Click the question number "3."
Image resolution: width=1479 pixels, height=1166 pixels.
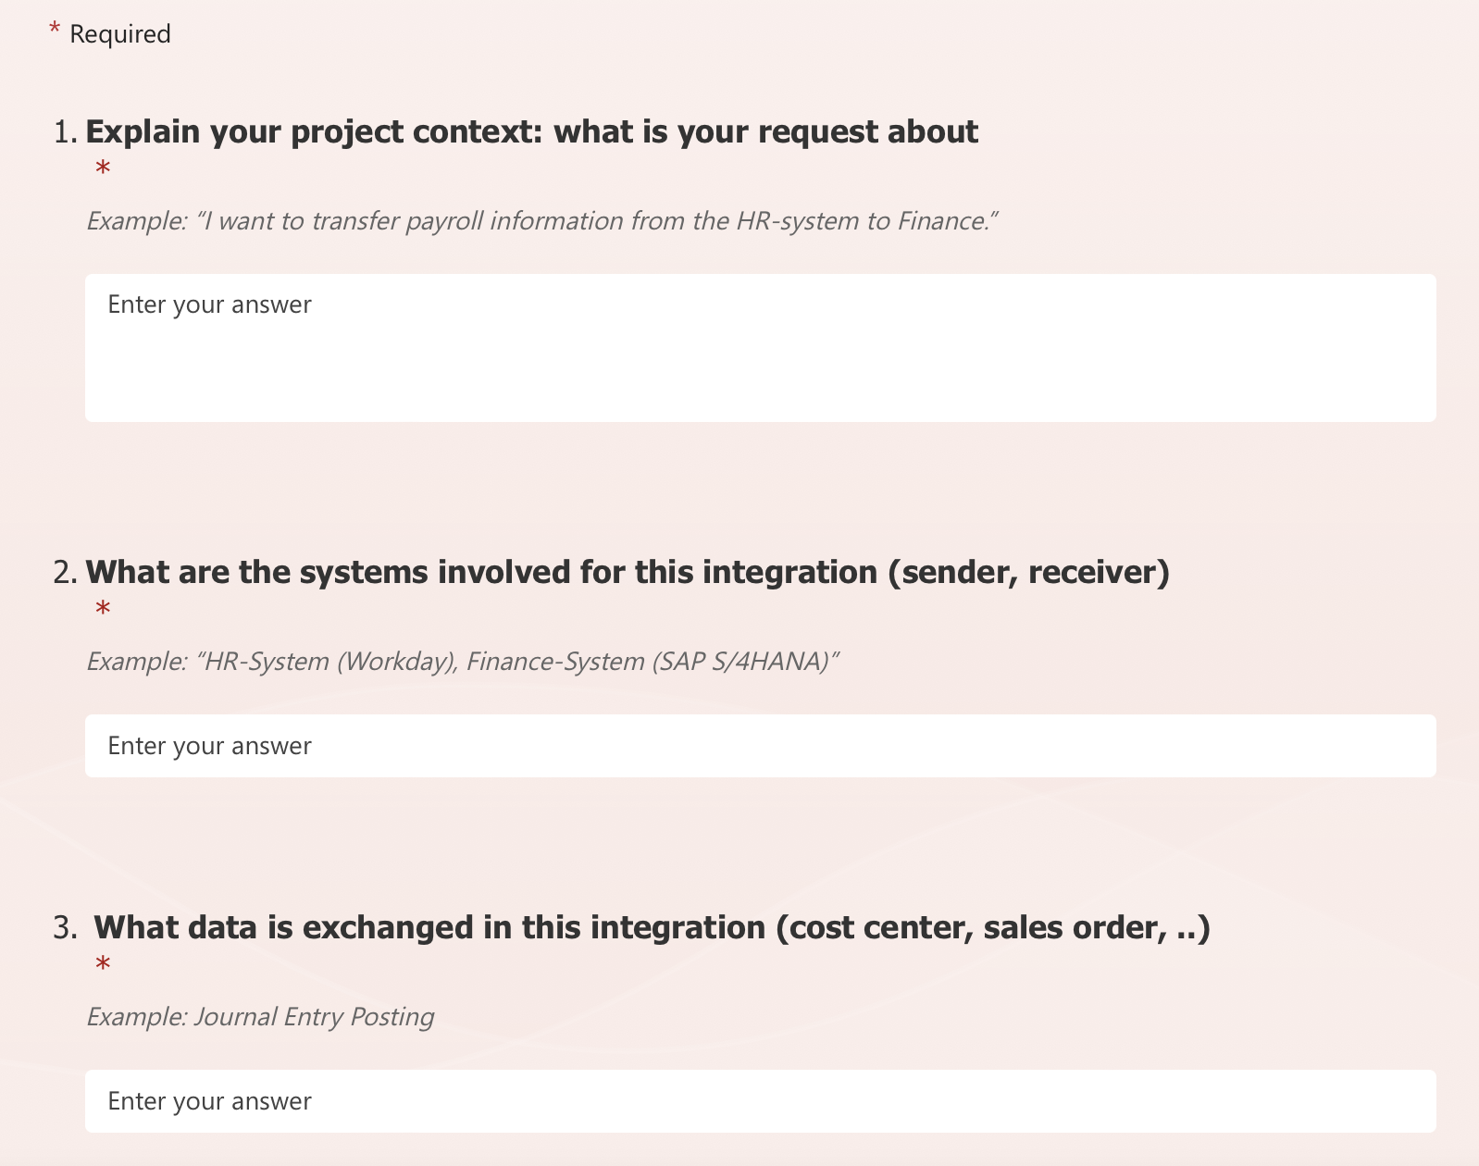click(x=66, y=927)
